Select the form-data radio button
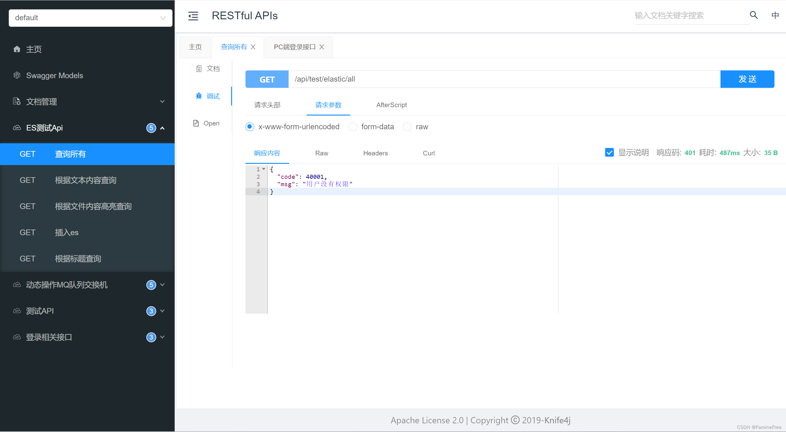The width and height of the screenshot is (786, 432). (353, 127)
